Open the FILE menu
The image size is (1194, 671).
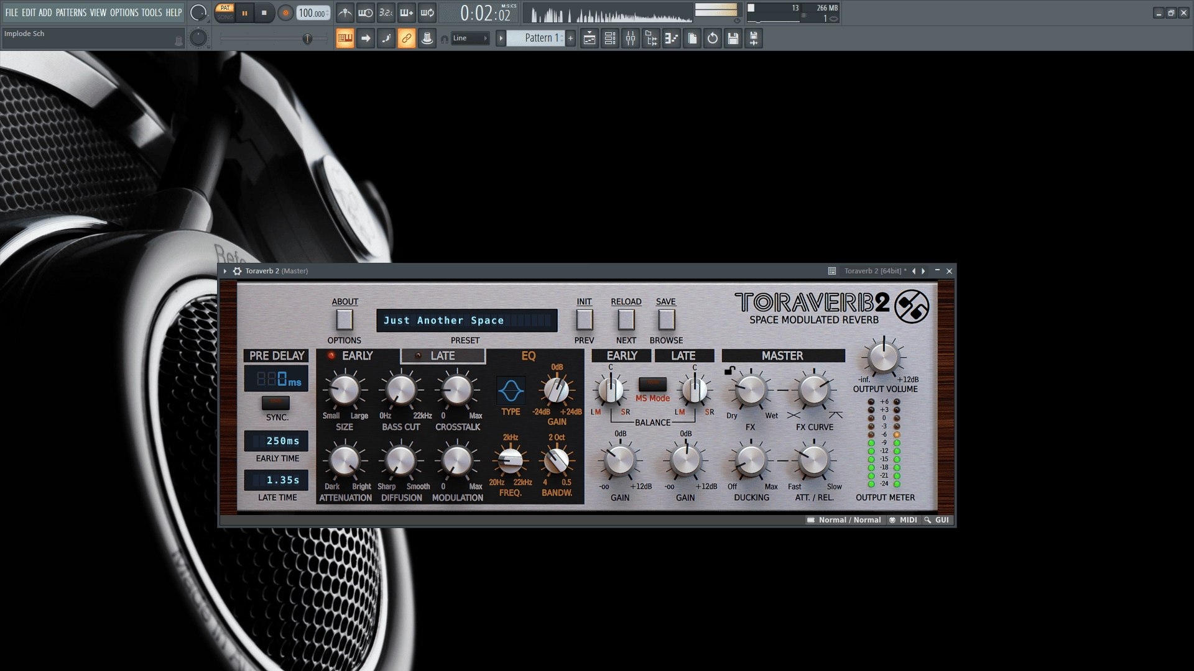(x=12, y=12)
